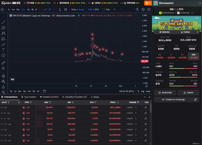Image resolution: width=202 pixels, height=145 pixels.
Task: Open the Liquidity Providers (1) tab
Action: (74, 97)
